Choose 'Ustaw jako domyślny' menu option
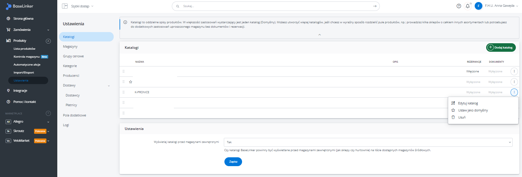Image resolution: width=522 pixels, height=177 pixels. pyautogui.click(x=473, y=110)
